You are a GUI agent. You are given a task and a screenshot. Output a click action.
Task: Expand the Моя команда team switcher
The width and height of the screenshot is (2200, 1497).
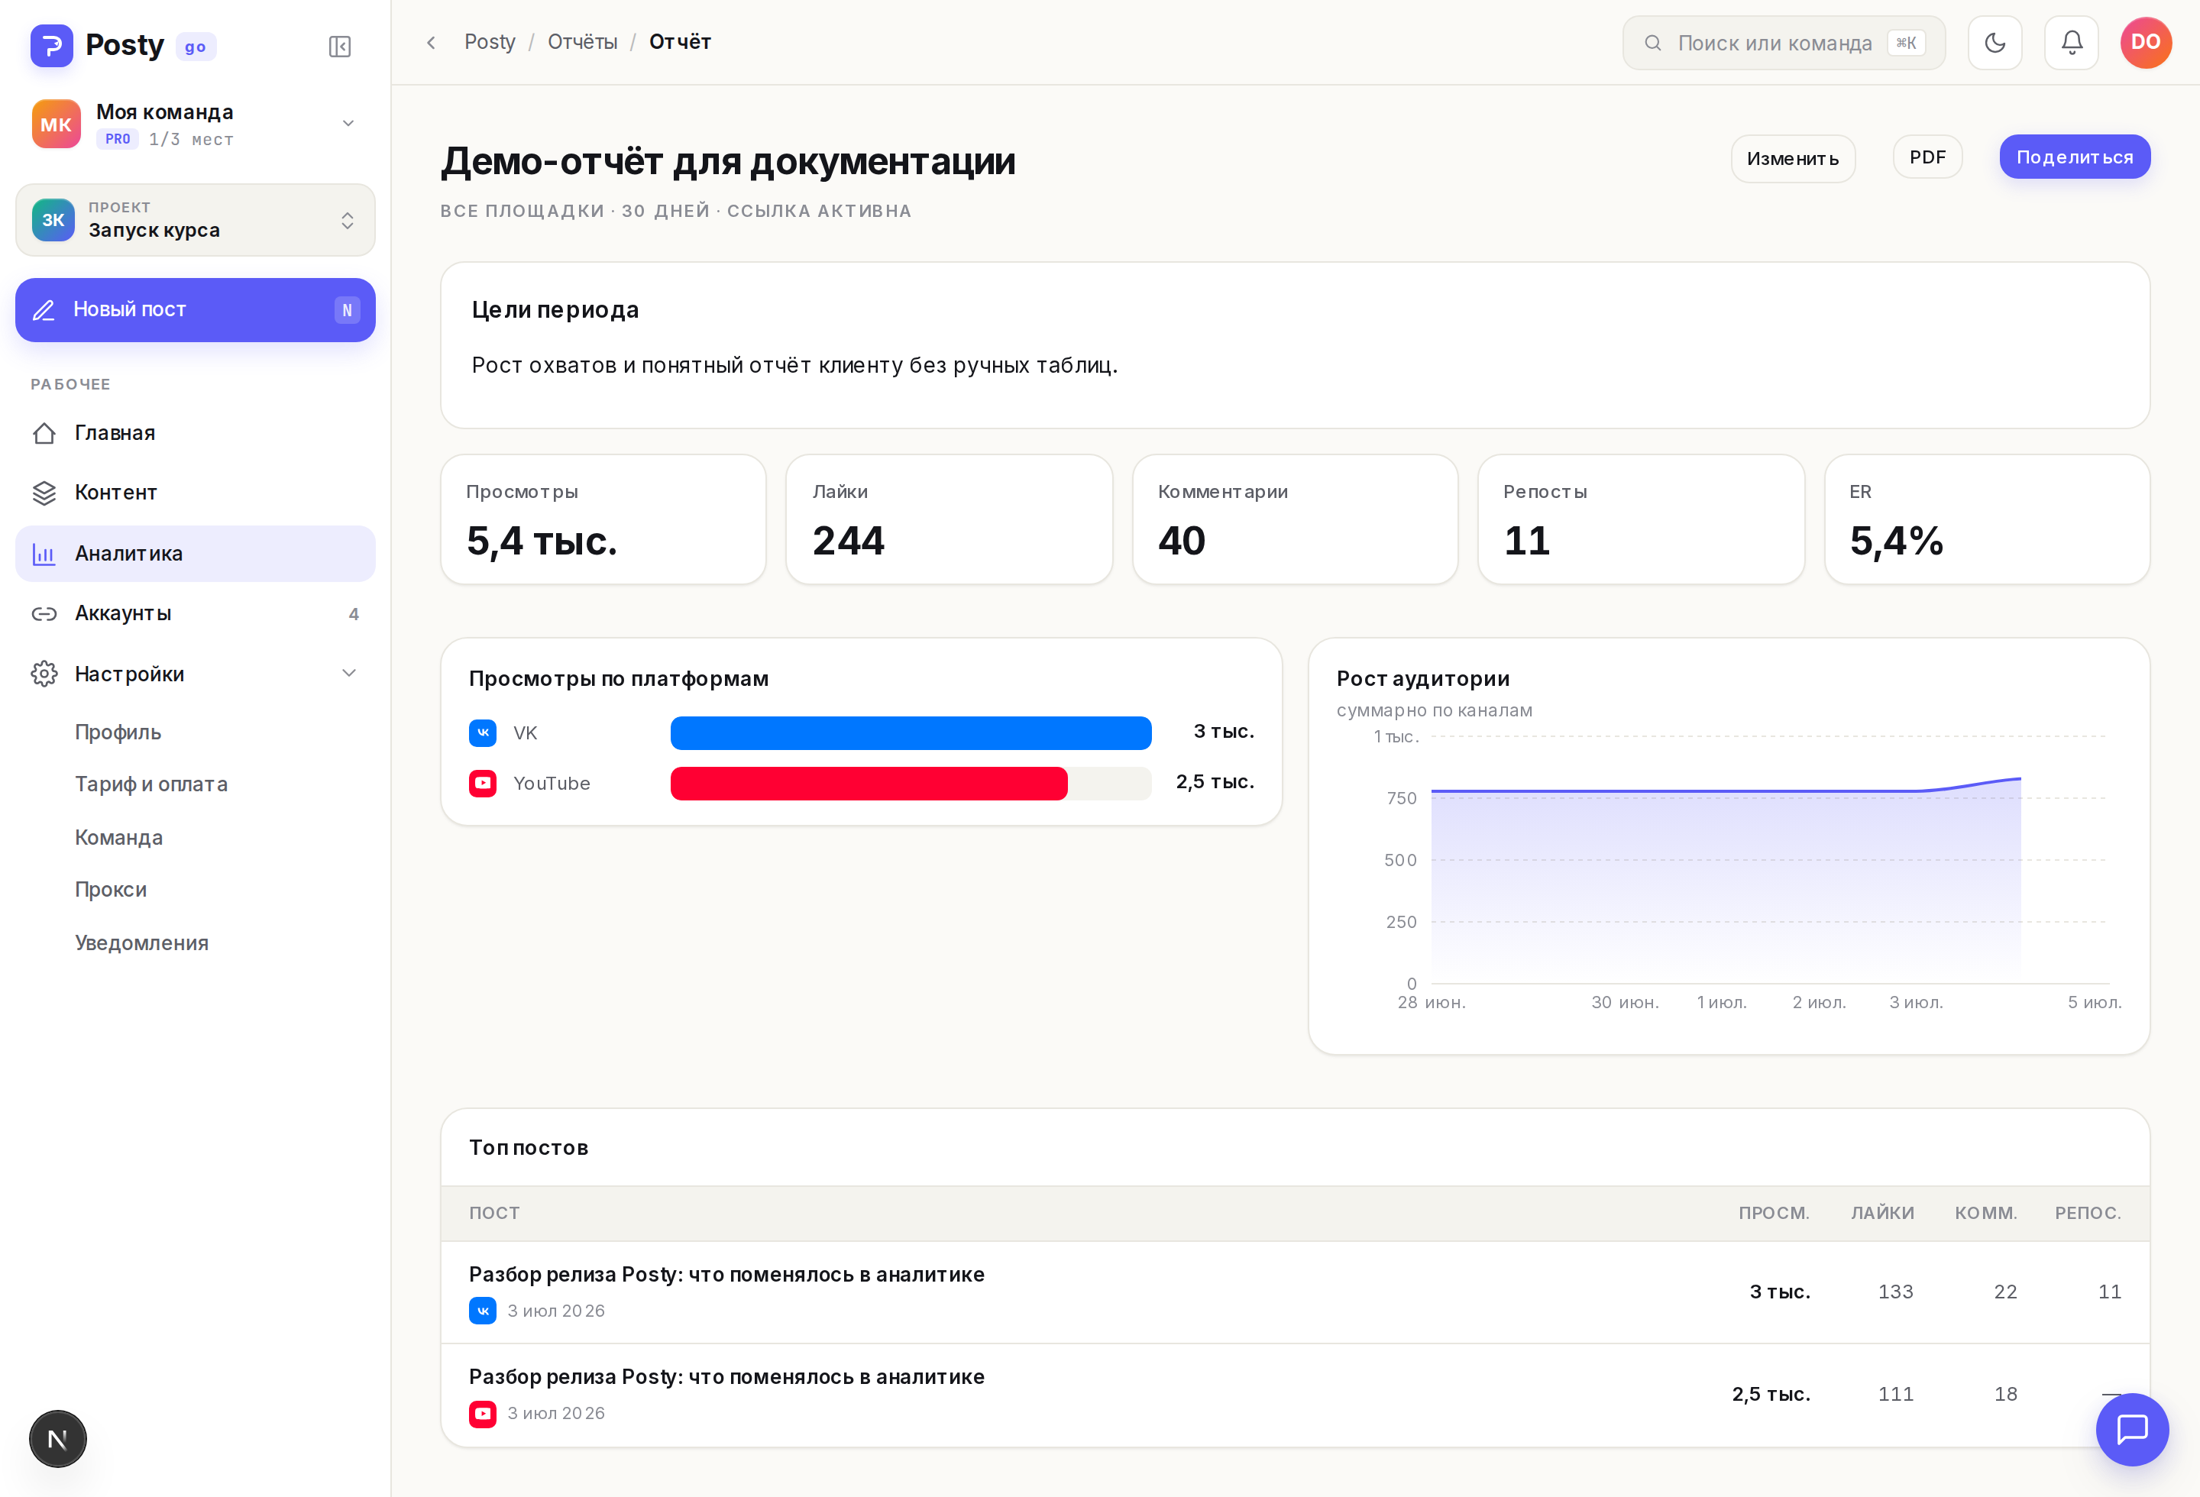[x=196, y=124]
